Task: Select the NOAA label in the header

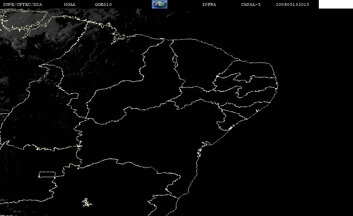Action: 70,5
